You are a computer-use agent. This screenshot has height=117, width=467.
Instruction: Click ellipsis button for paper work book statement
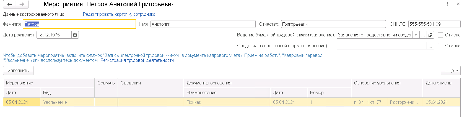(423, 35)
